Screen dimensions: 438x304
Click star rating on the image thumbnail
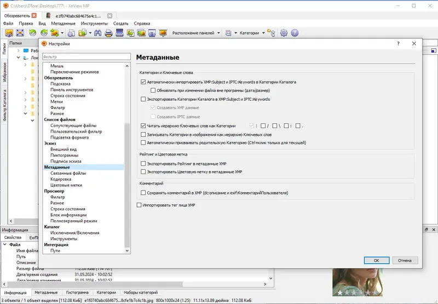pos(358,292)
